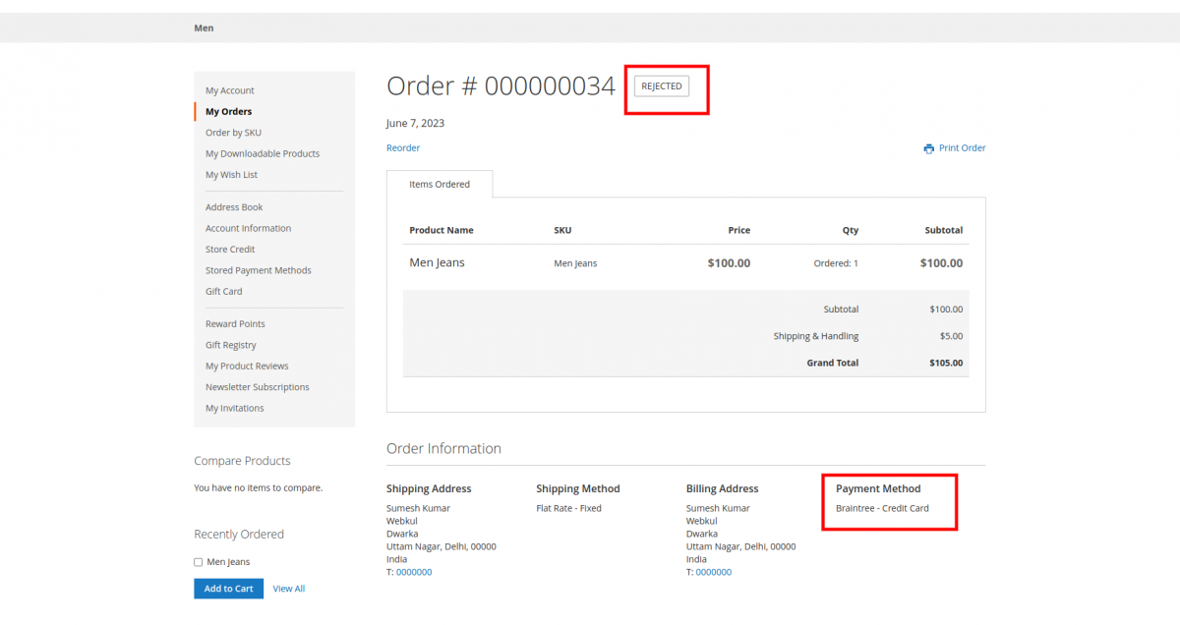Image resolution: width=1180 pixels, height=625 pixels.
Task: Click the Shipping Address heading
Action: (x=429, y=488)
